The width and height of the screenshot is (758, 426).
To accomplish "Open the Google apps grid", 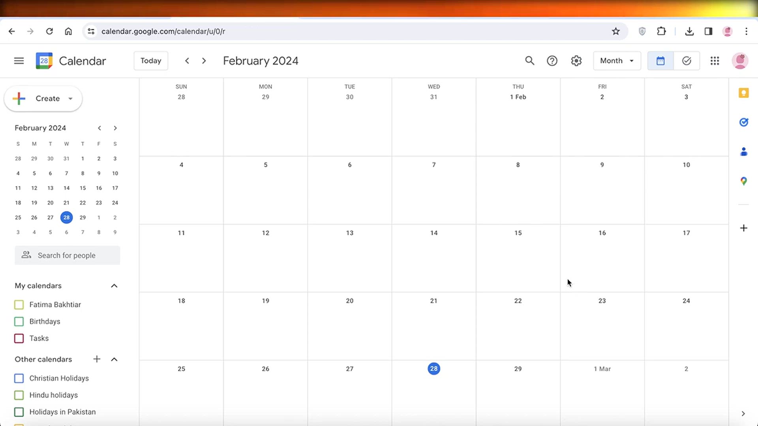I will tap(715, 61).
